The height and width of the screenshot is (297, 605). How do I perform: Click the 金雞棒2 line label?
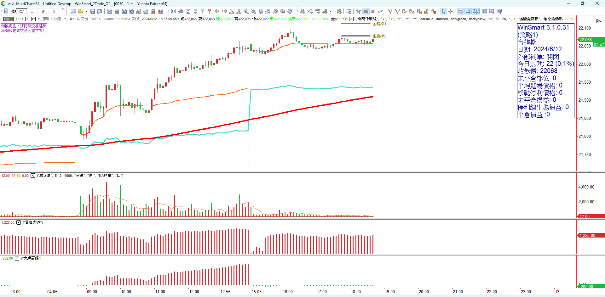(x=379, y=36)
